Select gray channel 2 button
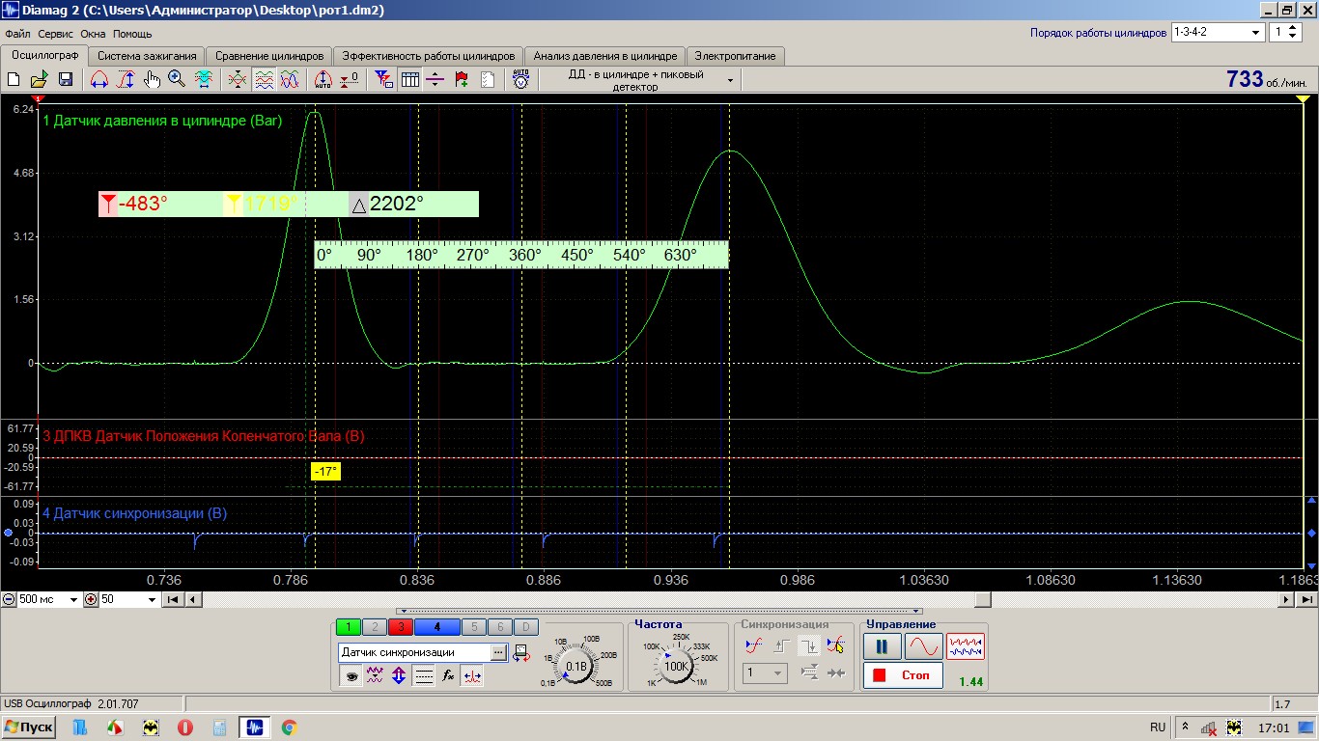Viewport: 1319px width, 741px height. 375,627
